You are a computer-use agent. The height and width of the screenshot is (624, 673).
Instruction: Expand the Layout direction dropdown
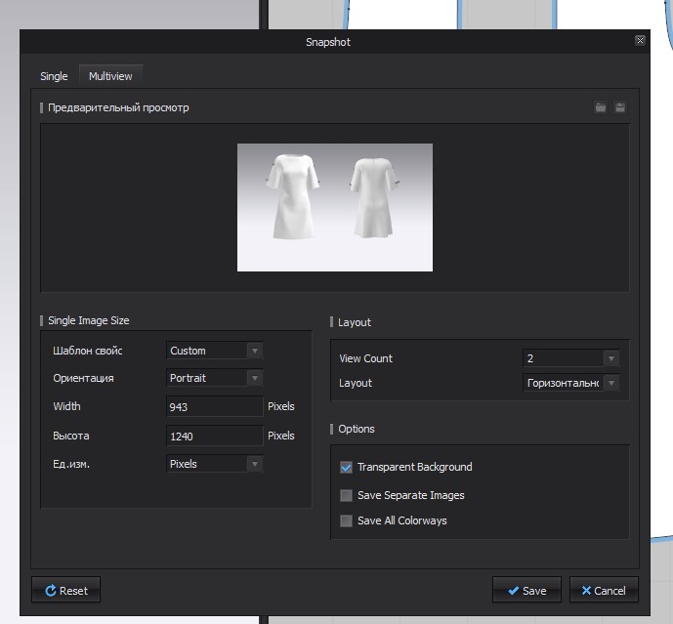(570, 384)
